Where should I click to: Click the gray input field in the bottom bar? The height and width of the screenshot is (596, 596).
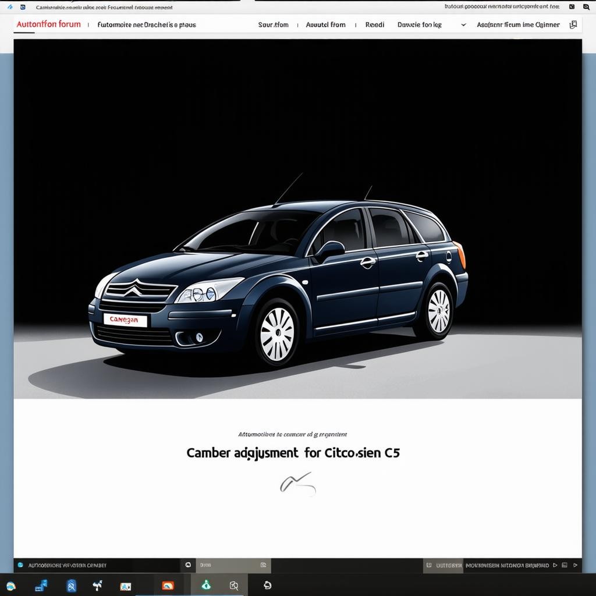(233, 565)
